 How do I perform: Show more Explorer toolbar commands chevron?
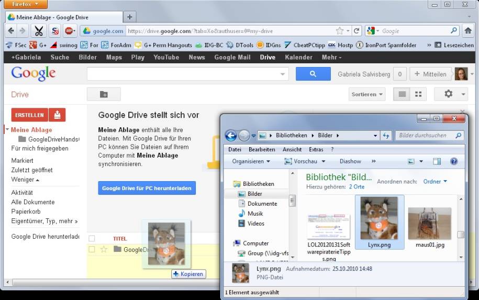[x=374, y=161]
